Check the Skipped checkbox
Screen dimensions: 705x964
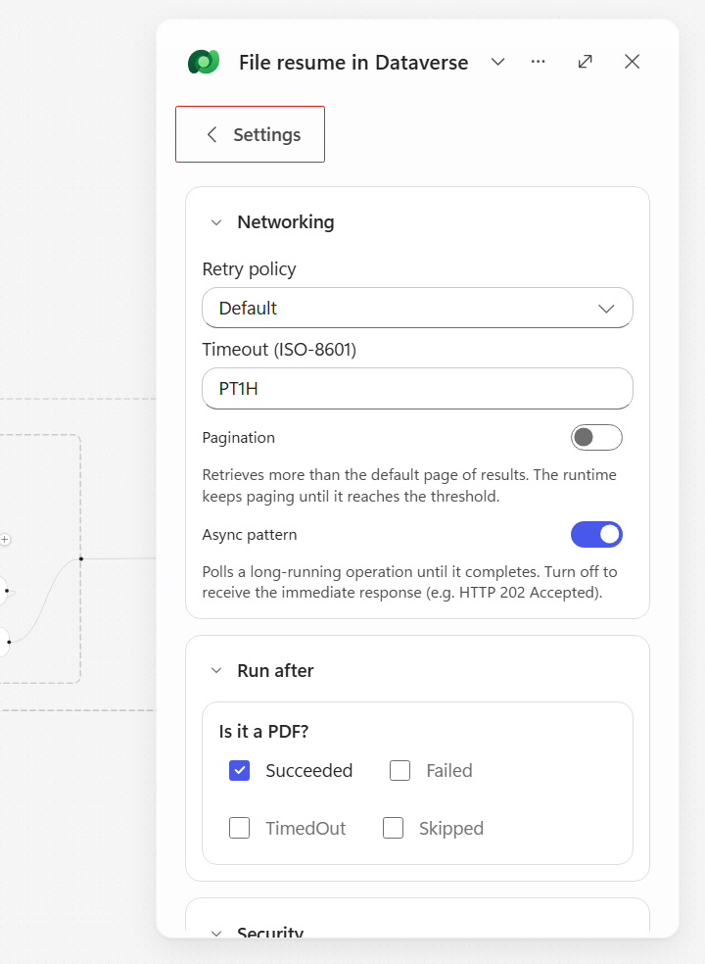[393, 828]
